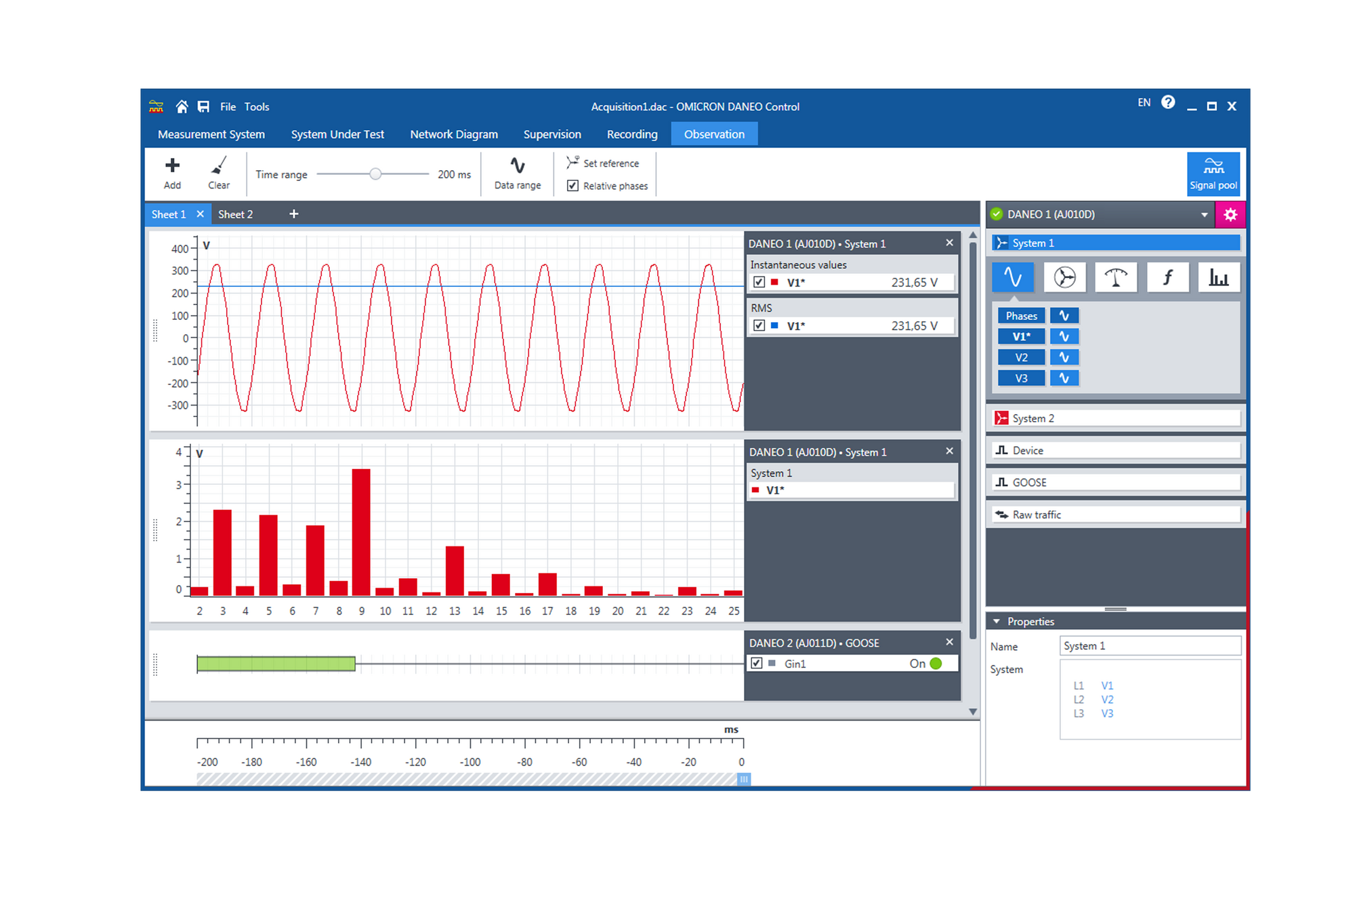This screenshot has width=1355, height=907.
Task: Click the Name input field System 1
Action: 1150,646
